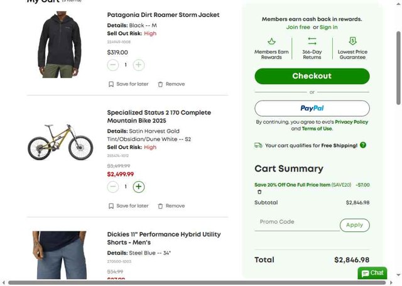Click trash icon to remove mountain bike
The width and height of the screenshot is (402, 286).
tap(161, 206)
